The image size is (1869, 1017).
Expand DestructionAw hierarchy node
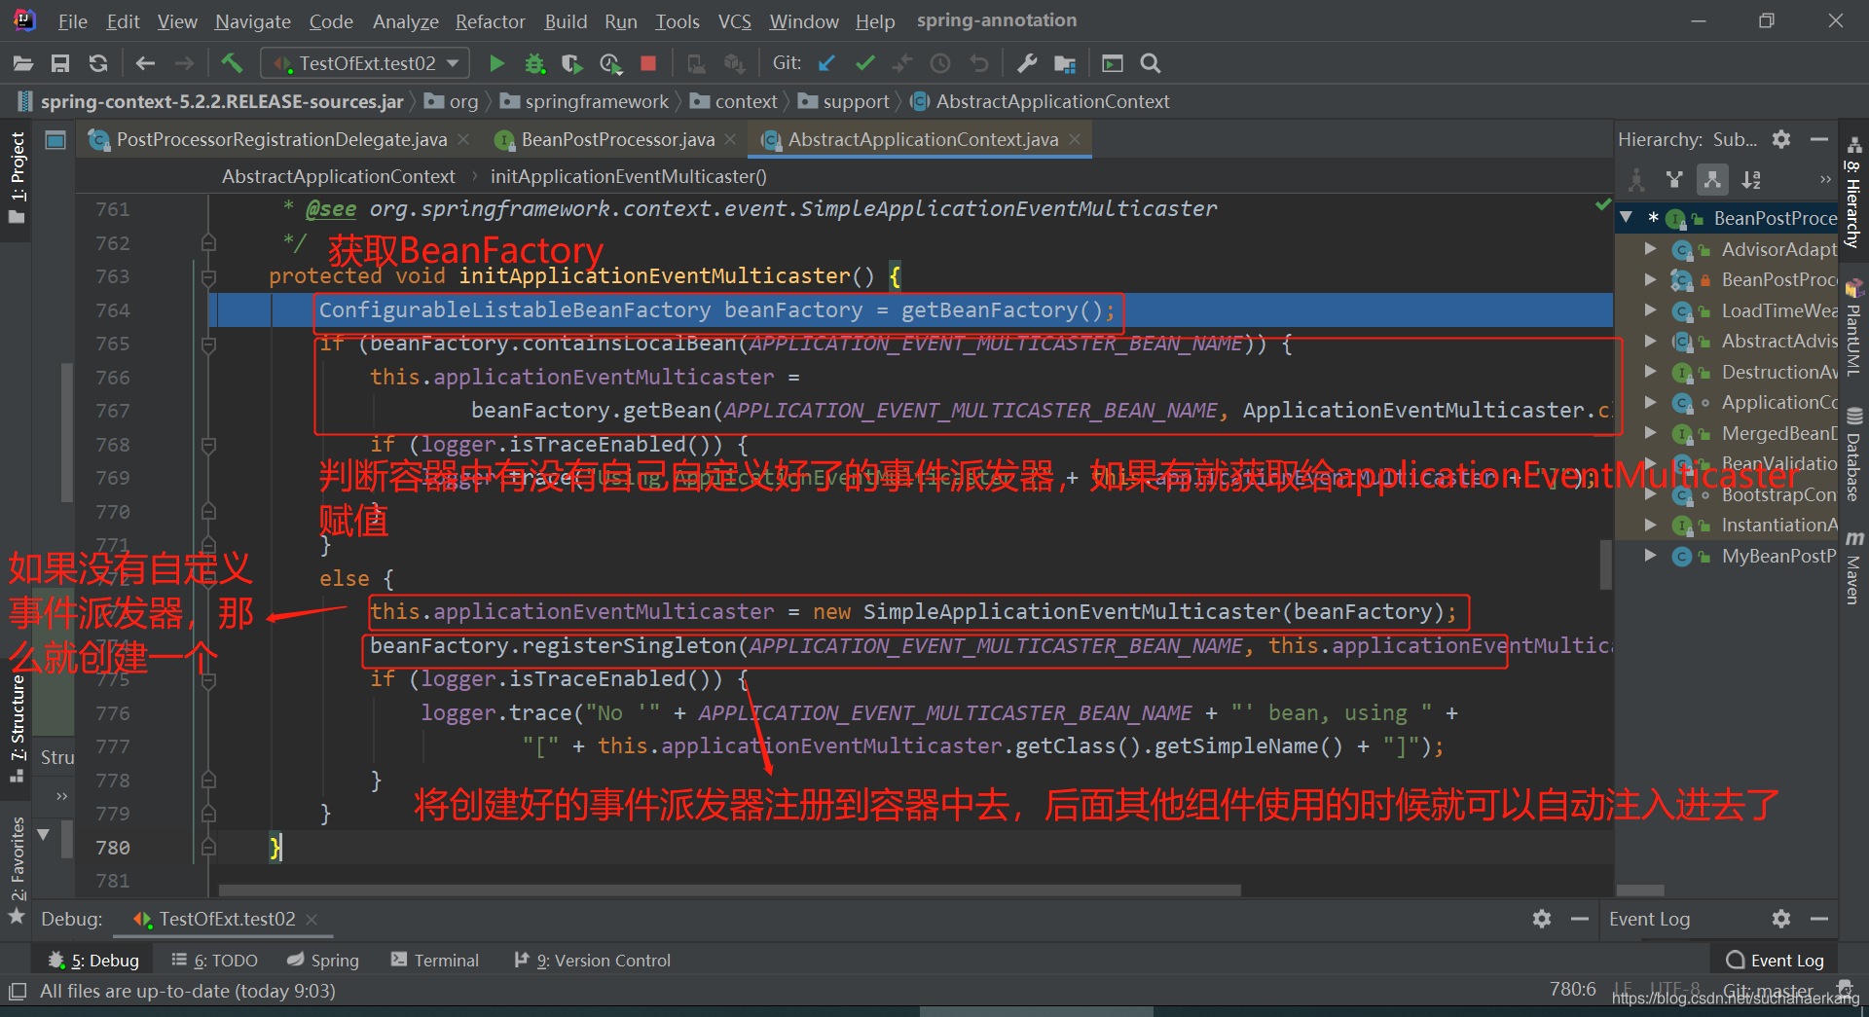click(1650, 372)
